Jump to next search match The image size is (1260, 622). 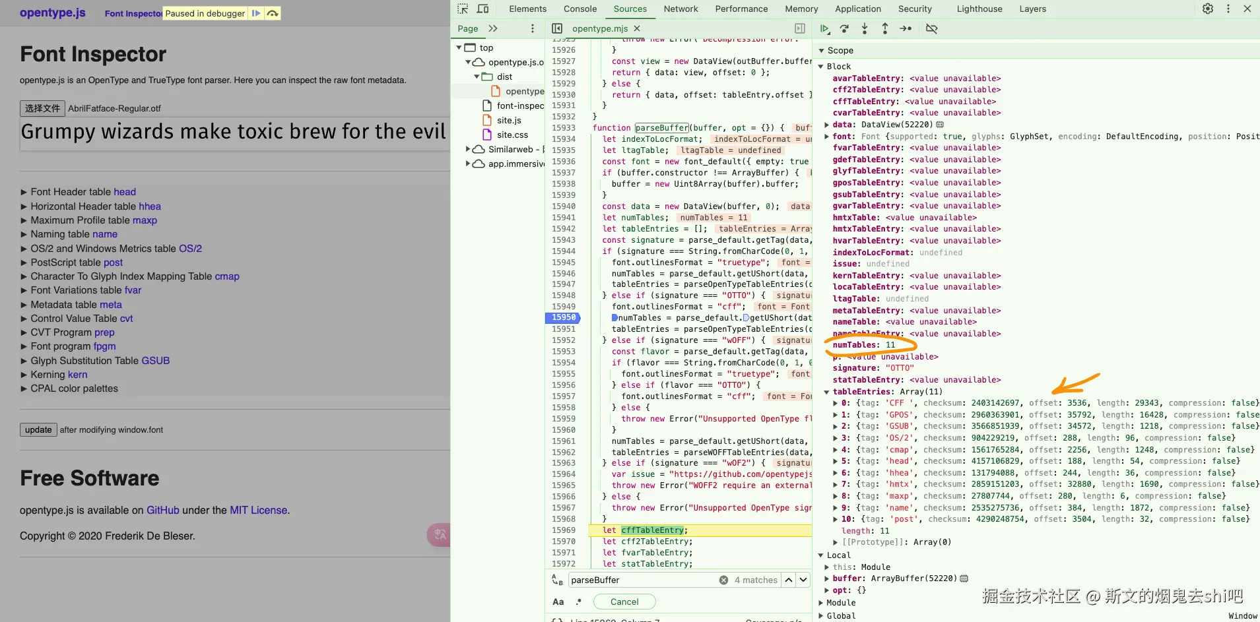(803, 580)
